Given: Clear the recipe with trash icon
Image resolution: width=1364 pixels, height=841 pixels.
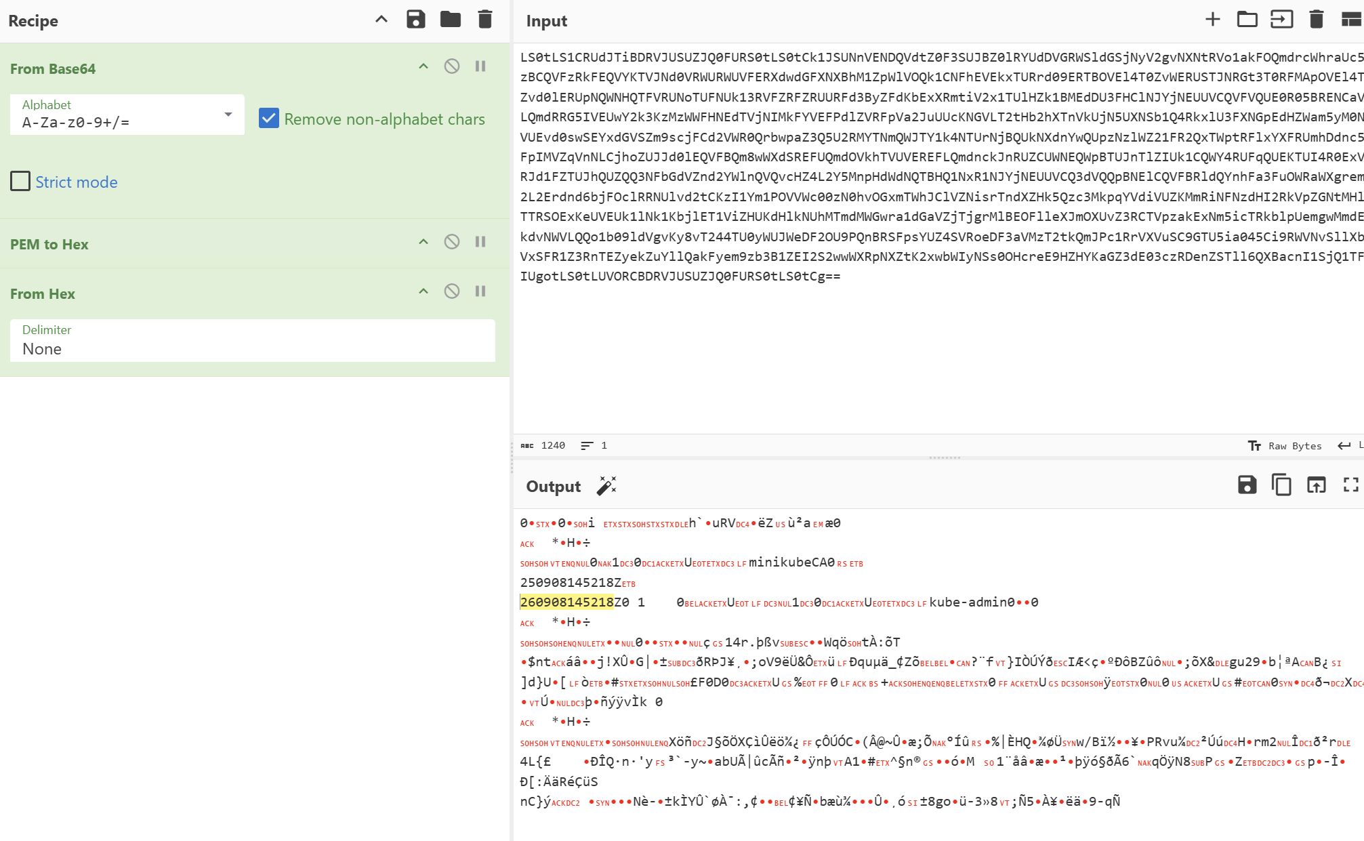Looking at the screenshot, I should coord(484,20).
